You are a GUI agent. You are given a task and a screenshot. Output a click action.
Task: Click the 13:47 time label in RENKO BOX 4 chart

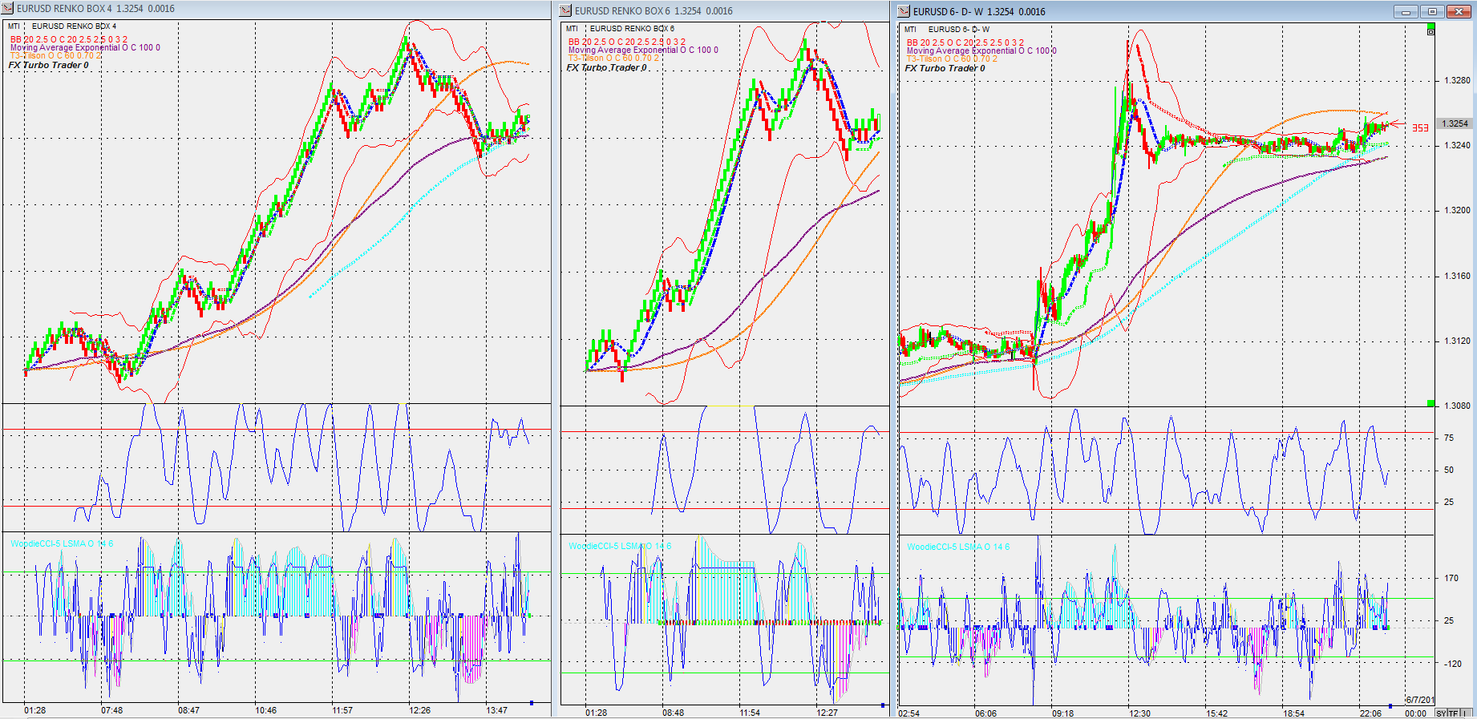point(496,710)
